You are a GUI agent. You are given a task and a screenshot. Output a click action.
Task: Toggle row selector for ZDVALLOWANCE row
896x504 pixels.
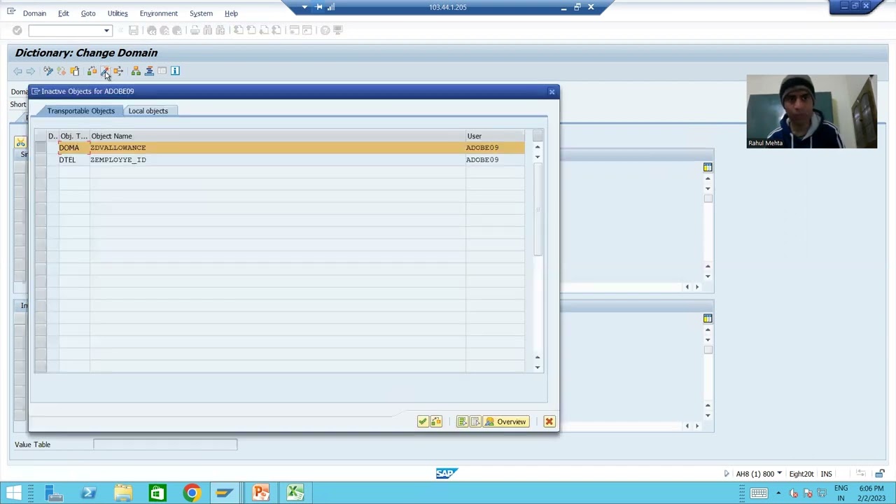[x=41, y=148]
